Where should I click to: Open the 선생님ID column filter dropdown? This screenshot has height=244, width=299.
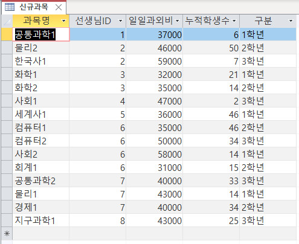pyautogui.click(x=120, y=21)
